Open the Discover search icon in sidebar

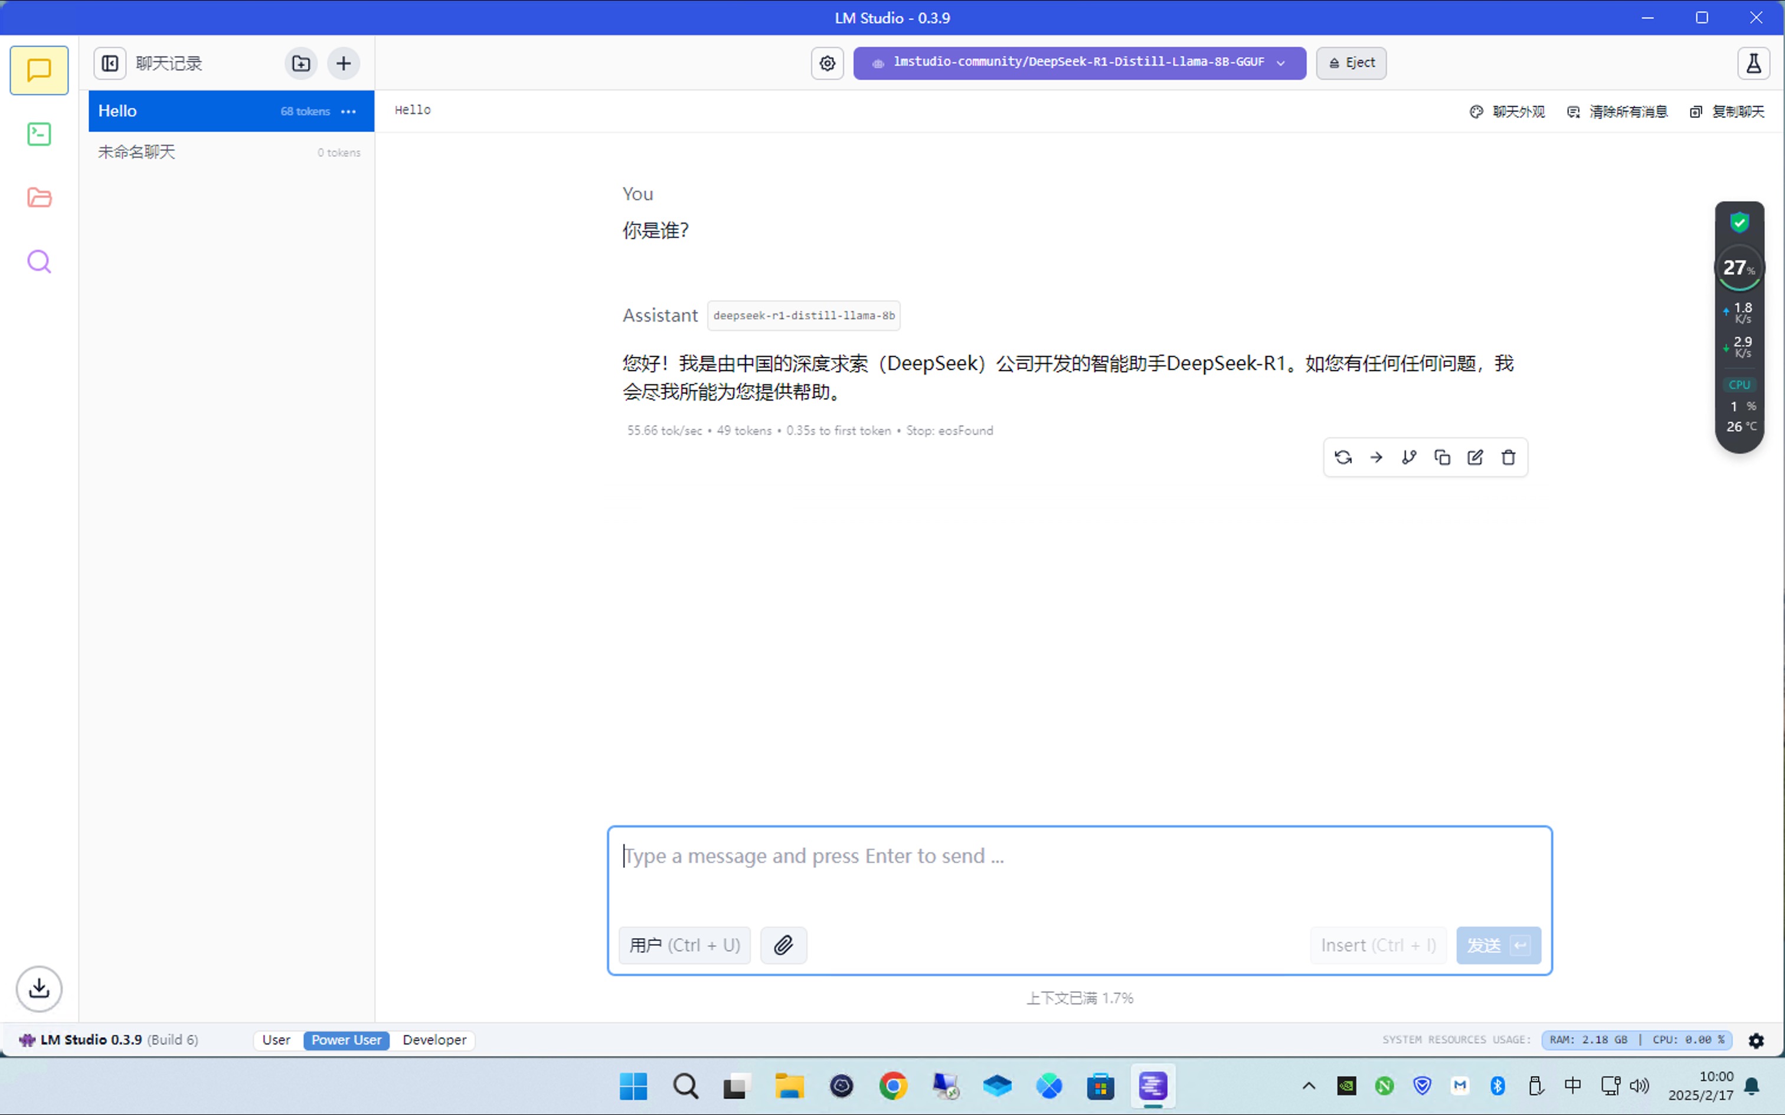click(x=39, y=262)
